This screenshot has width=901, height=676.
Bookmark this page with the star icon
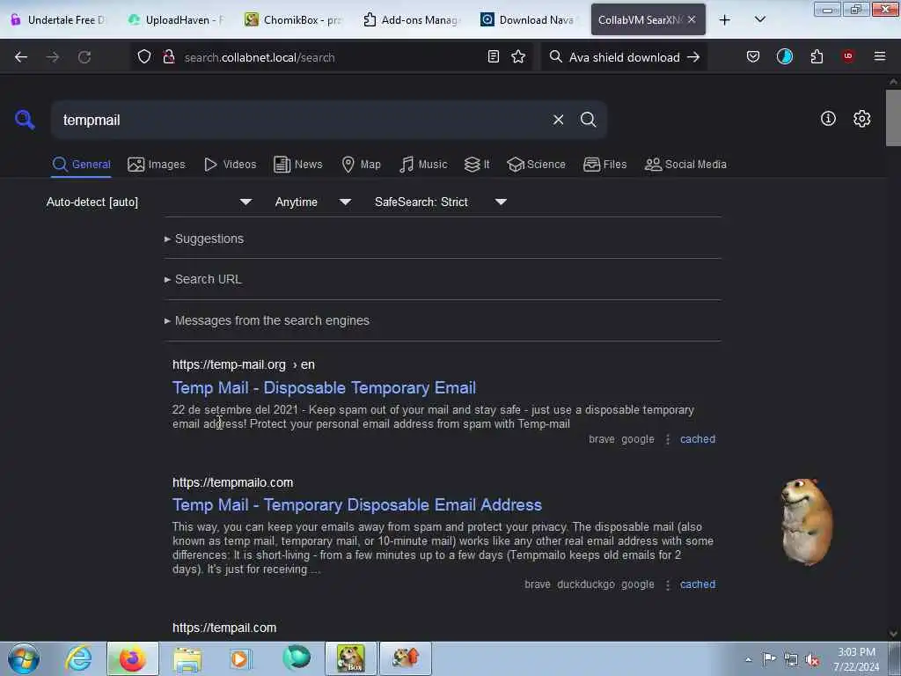pos(518,56)
